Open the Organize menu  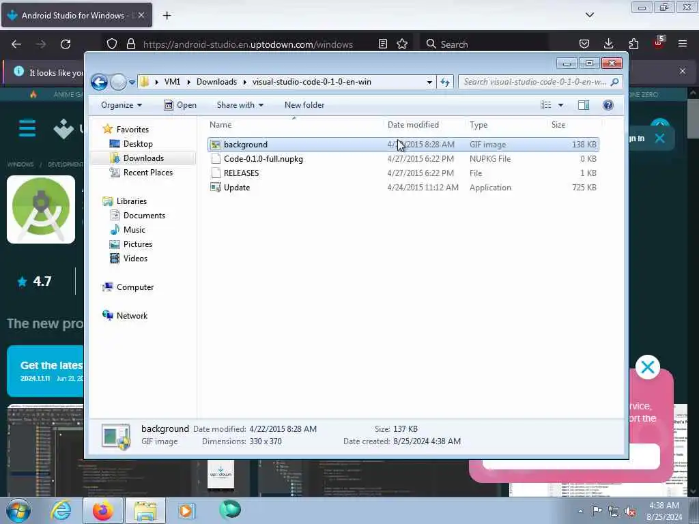[122, 105]
